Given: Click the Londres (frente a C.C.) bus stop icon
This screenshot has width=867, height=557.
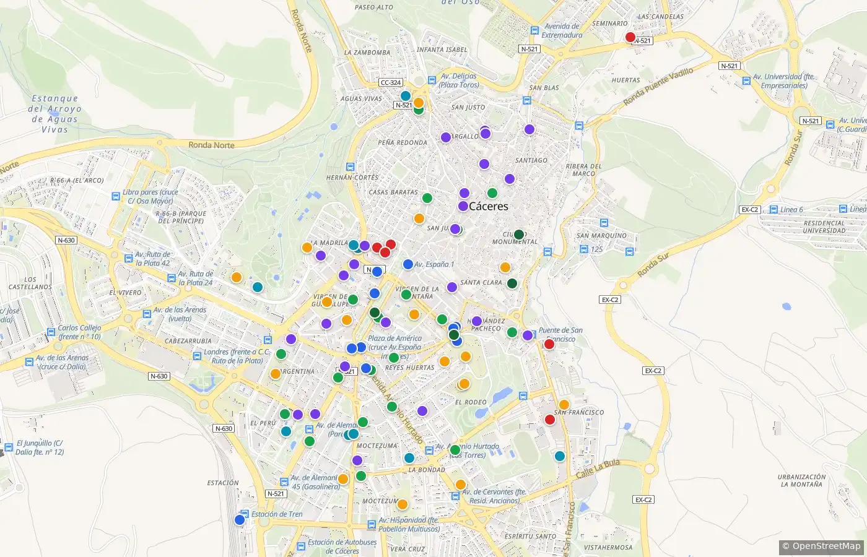Looking at the screenshot, I should coord(197,356).
